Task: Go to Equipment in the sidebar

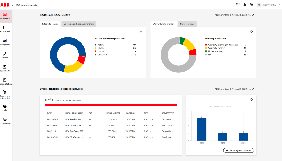Action: [x=5, y=42]
